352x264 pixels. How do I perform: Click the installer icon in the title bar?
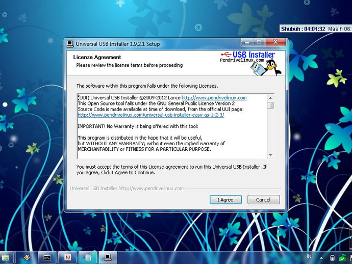pyautogui.click(x=70, y=44)
